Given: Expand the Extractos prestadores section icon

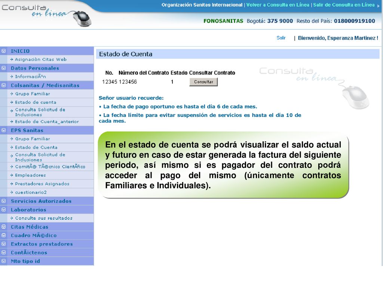Looking at the screenshot, I should (4, 244).
